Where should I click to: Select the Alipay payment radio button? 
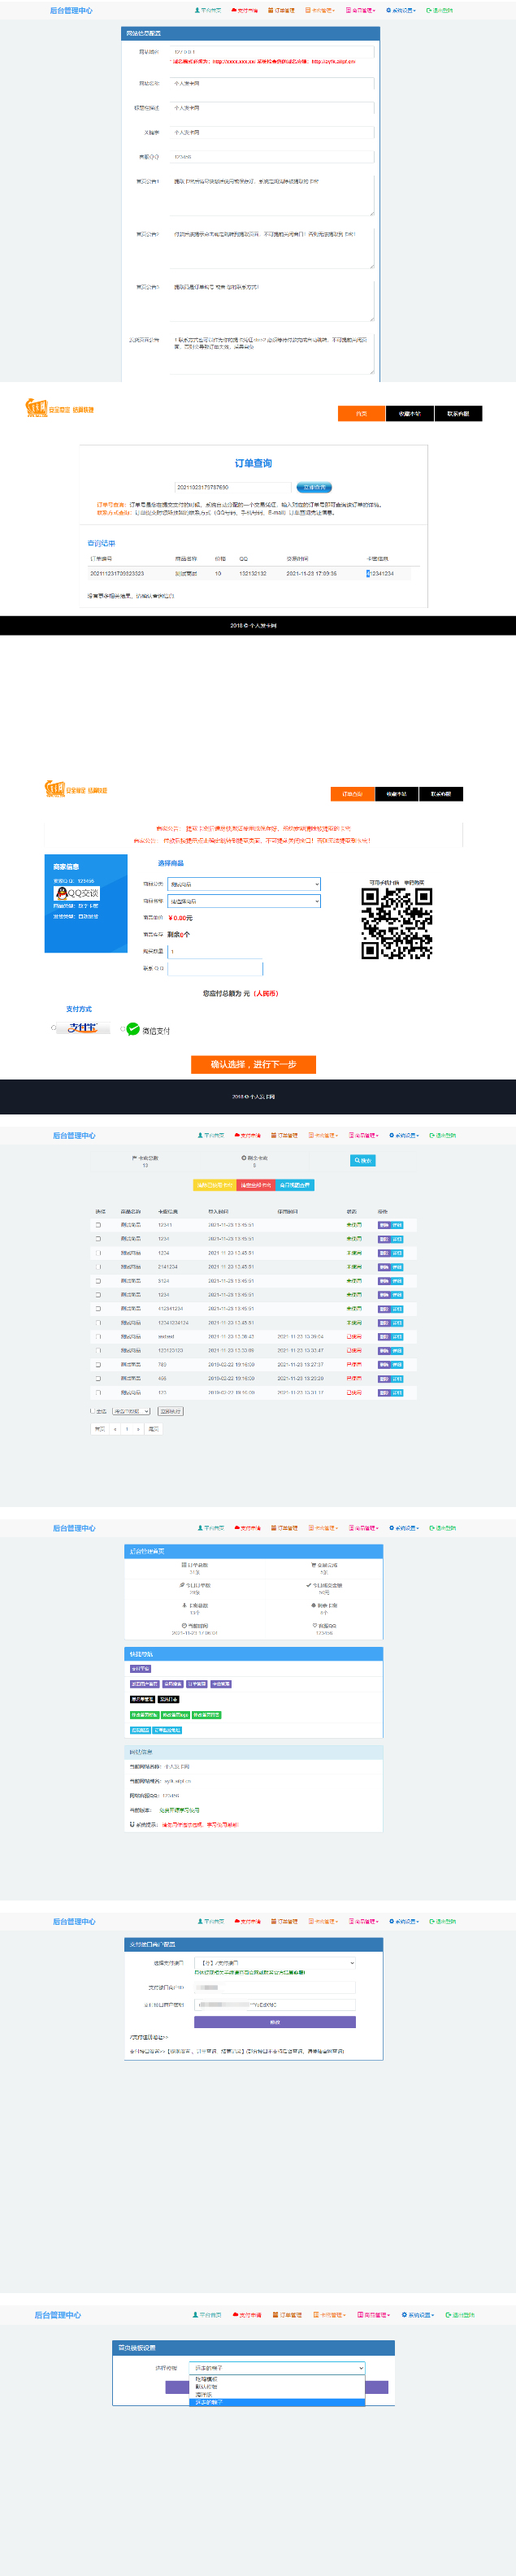click(54, 1028)
